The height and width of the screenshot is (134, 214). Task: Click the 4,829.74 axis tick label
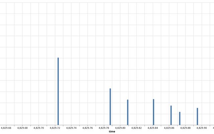[x=71, y=128]
